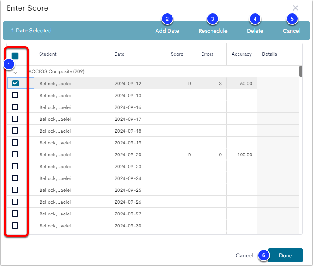Click the date 2024-09-27

pyautogui.click(x=128, y=214)
